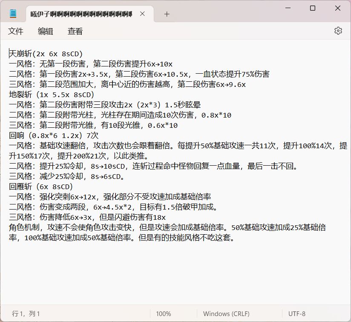This screenshot has width=351, height=322.
Task: Click the UTF-8 encoding indicator
Action: coord(297,314)
